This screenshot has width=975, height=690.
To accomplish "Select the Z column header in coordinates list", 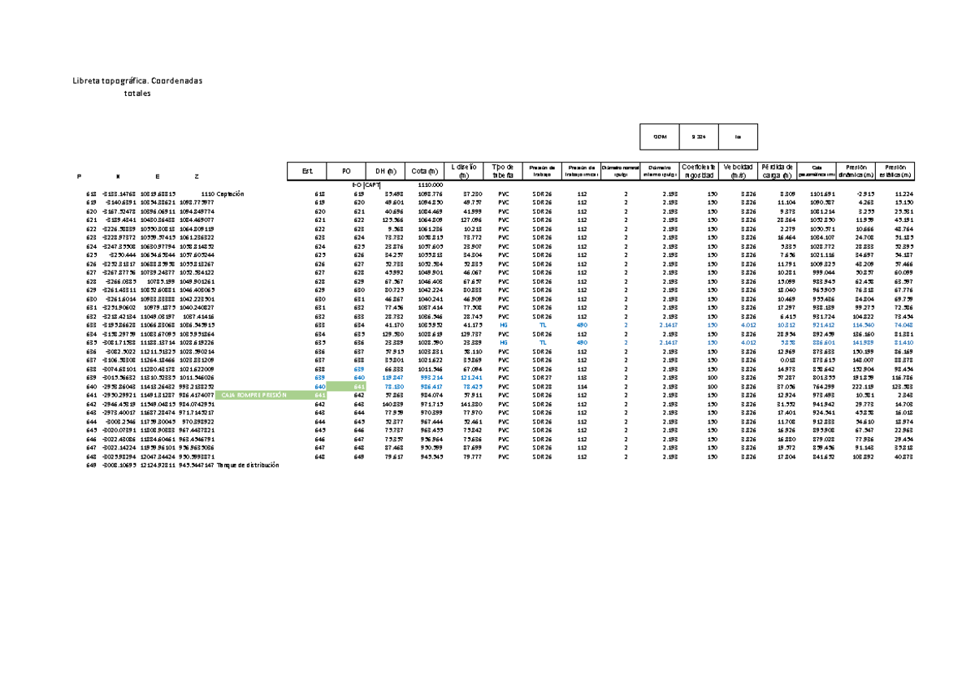I will pyautogui.click(x=197, y=177).
